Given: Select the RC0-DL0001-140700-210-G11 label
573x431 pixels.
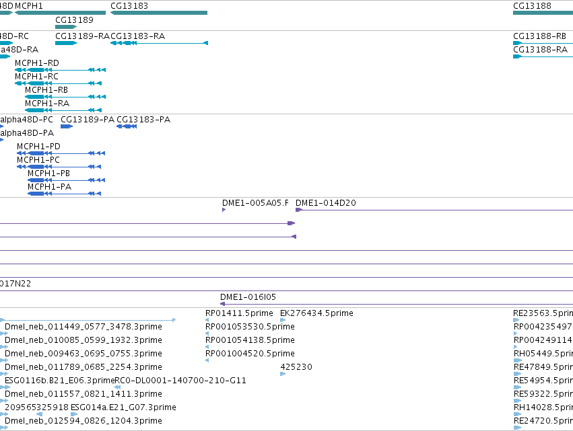Looking at the screenshot, I should (x=180, y=381).
